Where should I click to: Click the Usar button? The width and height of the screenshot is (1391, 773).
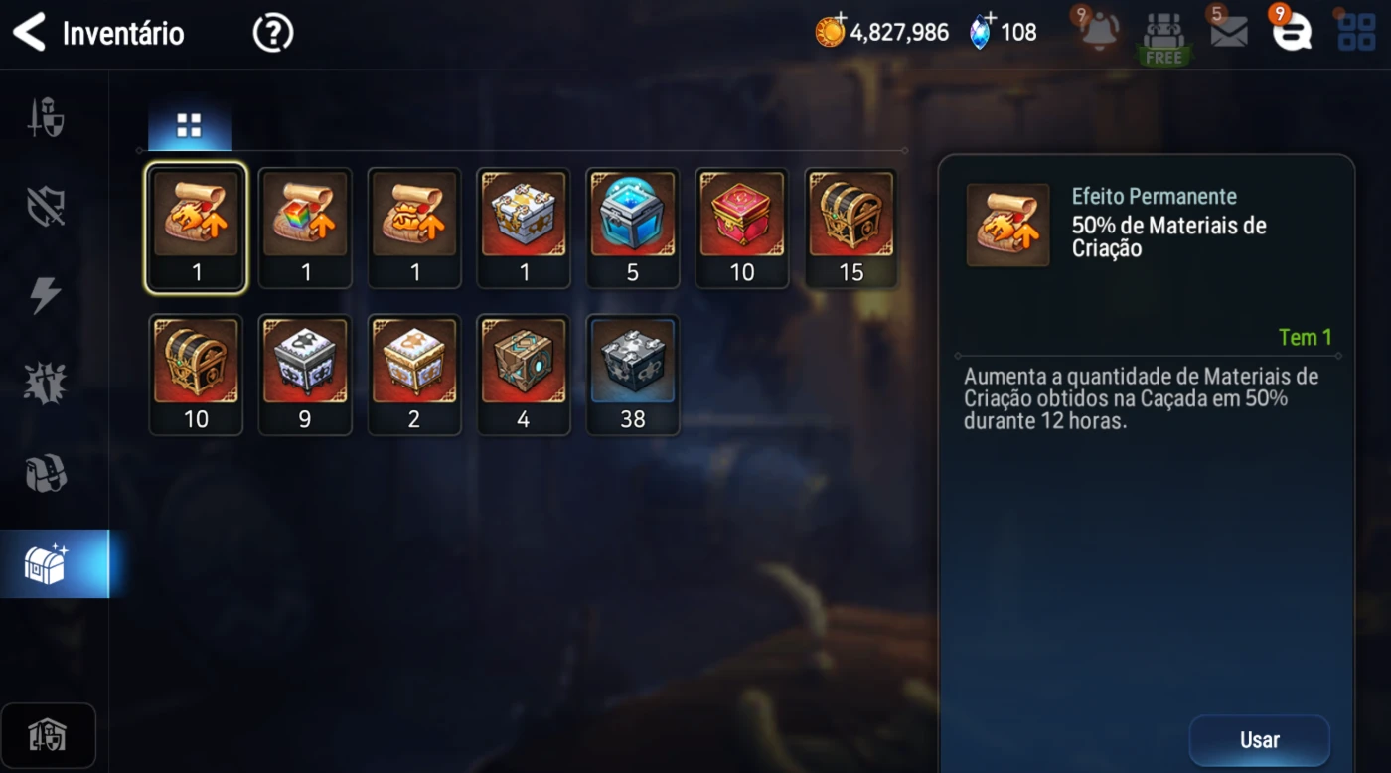1259,740
